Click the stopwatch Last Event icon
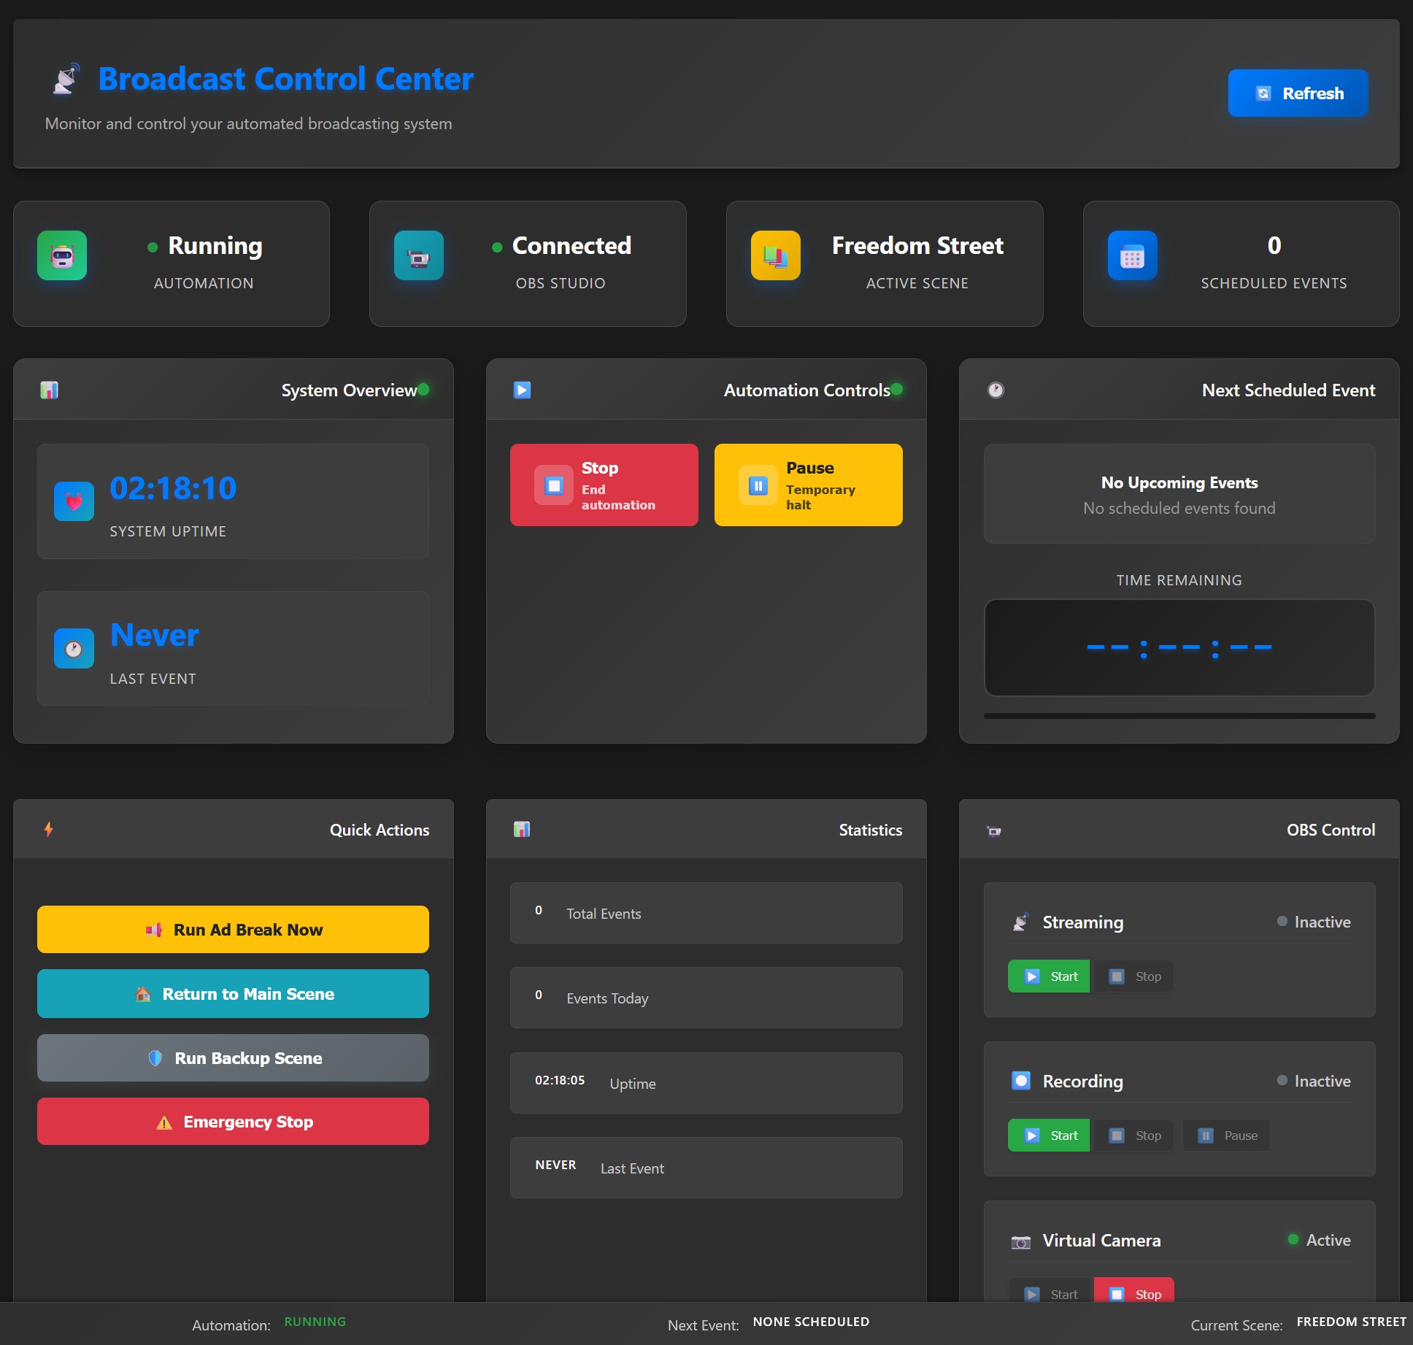The width and height of the screenshot is (1413, 1345). point(72,648)
